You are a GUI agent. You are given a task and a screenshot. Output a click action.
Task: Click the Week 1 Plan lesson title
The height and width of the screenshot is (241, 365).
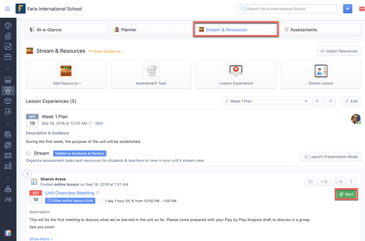55,117
